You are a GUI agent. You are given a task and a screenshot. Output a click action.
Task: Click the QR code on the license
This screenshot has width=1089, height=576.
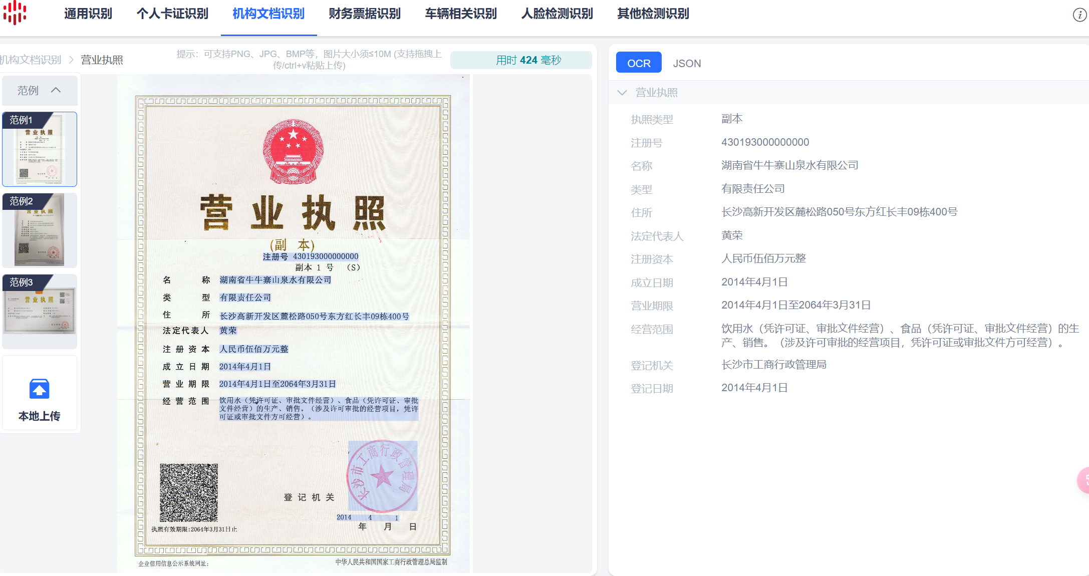tap(189, 492)
